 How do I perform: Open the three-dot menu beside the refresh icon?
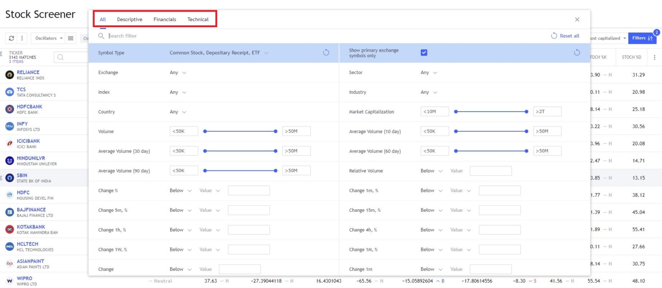point(22,38)
